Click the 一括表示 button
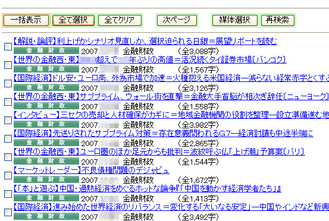 point(26,20)
